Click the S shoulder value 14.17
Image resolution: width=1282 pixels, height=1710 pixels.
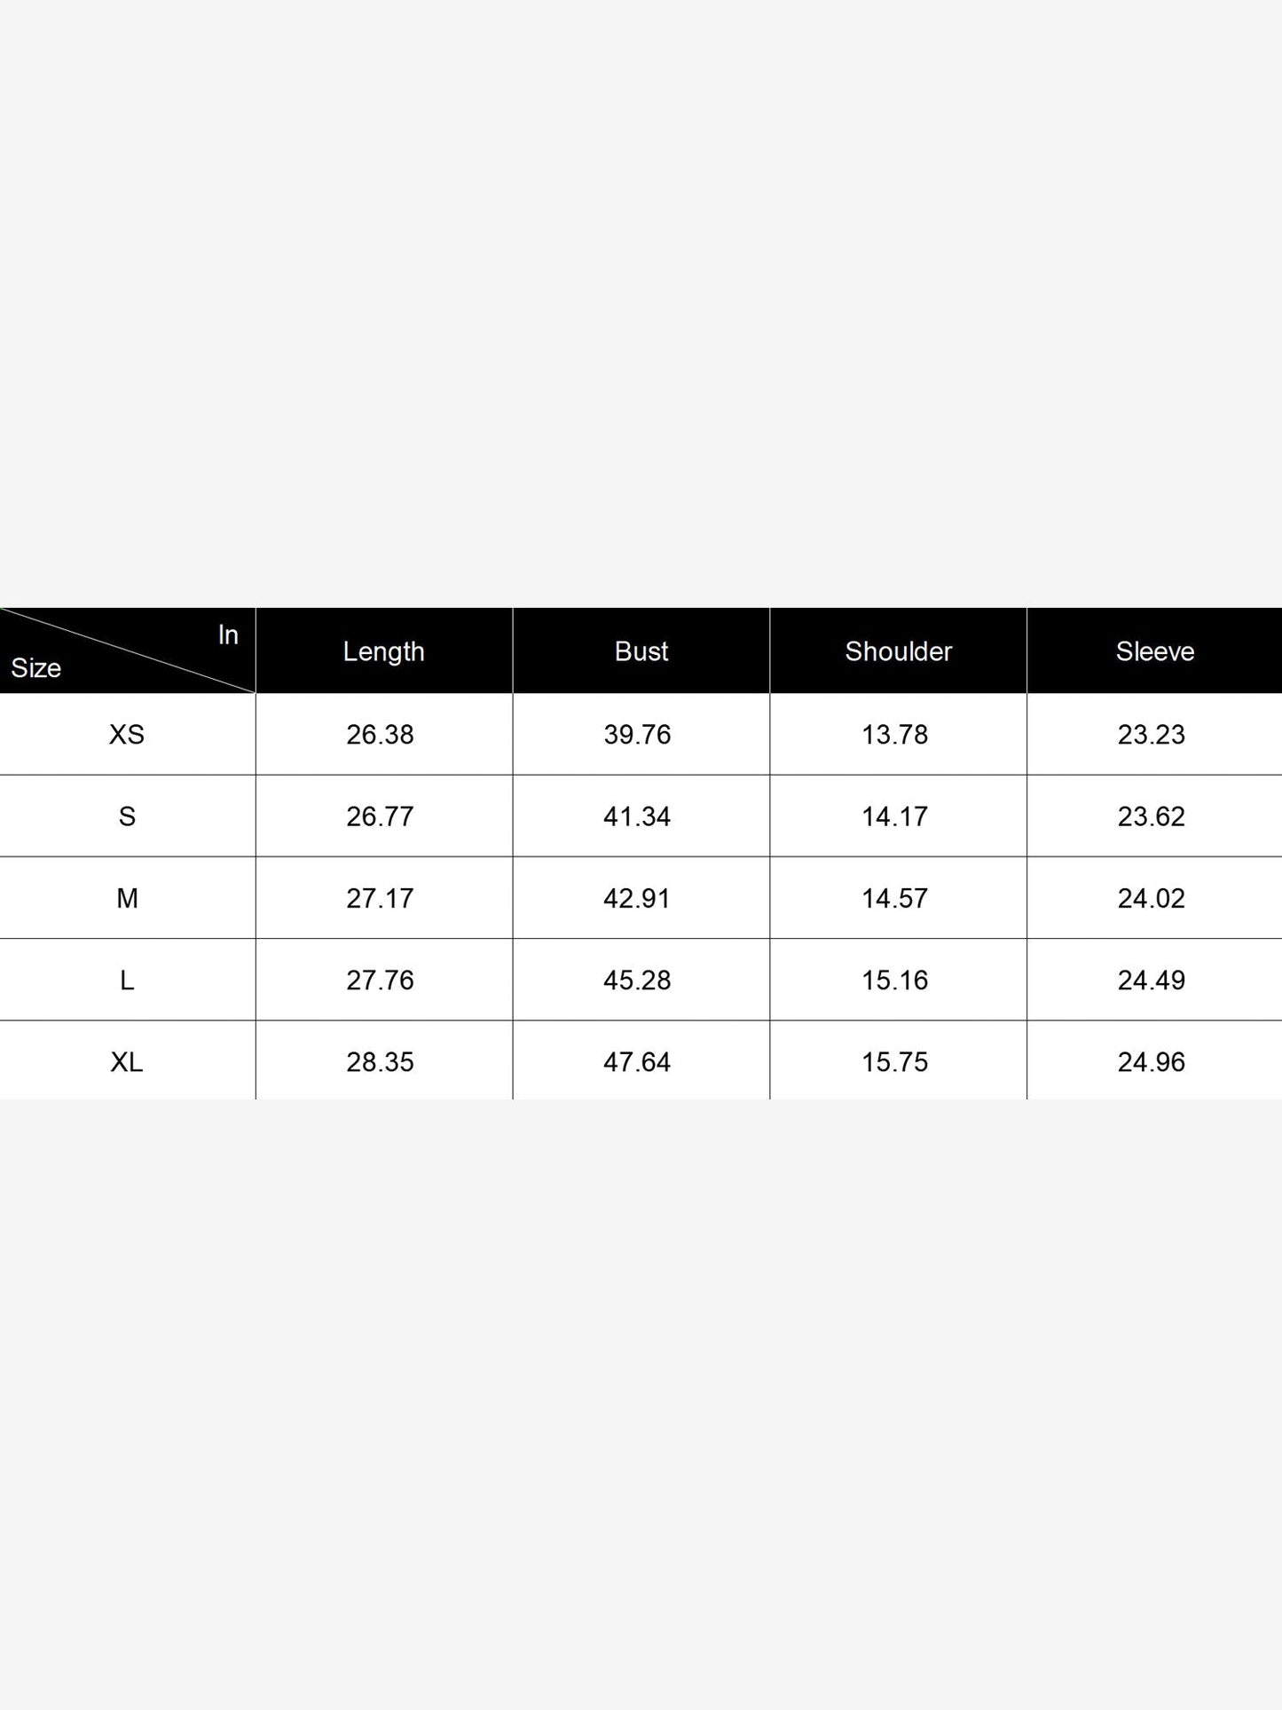point(894,816)
